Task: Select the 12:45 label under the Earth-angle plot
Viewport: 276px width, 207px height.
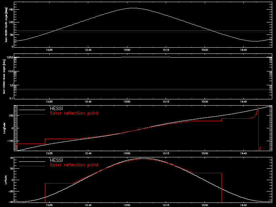Action: [88, 50]
